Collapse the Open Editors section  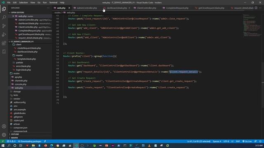click(17, 12)
